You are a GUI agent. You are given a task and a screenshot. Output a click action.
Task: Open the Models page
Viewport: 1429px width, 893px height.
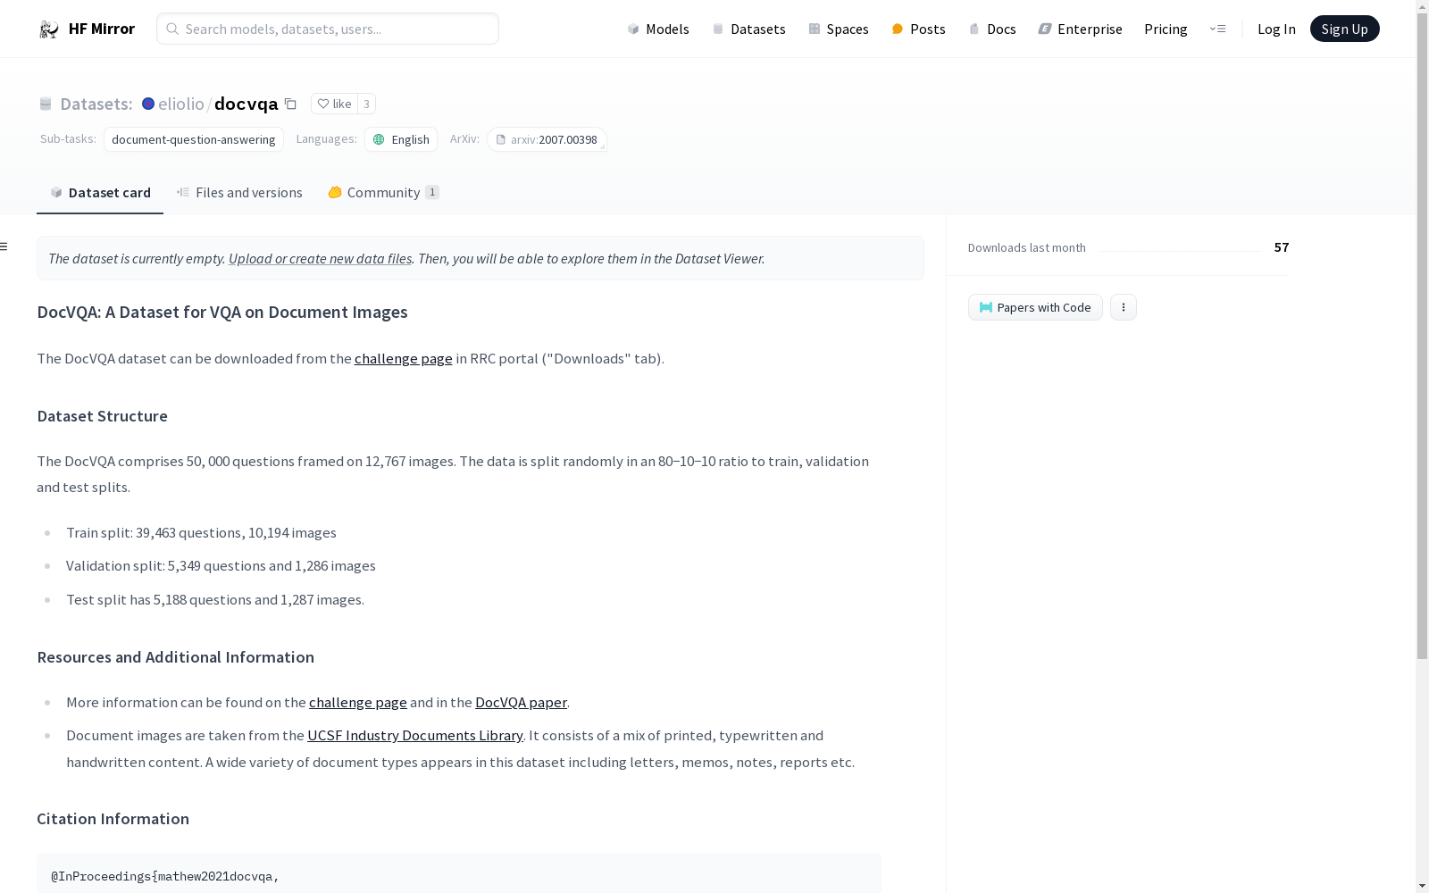coord(658,29)
